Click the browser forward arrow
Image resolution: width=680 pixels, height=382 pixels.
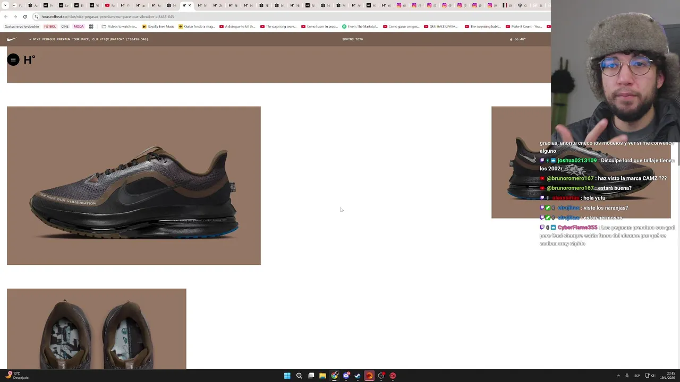click(x=15, y=16)
